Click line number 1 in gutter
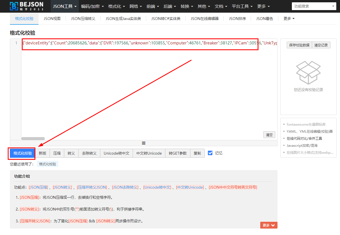The height and width of the screenshot is (235, 340). click(x=16, y=43)
